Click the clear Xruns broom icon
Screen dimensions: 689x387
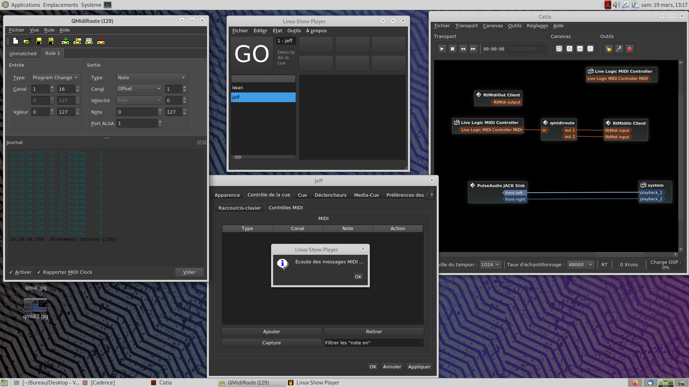(x=609, y=49)
